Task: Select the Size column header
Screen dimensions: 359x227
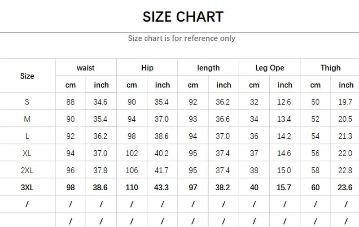Action: (x=27, y=76)
